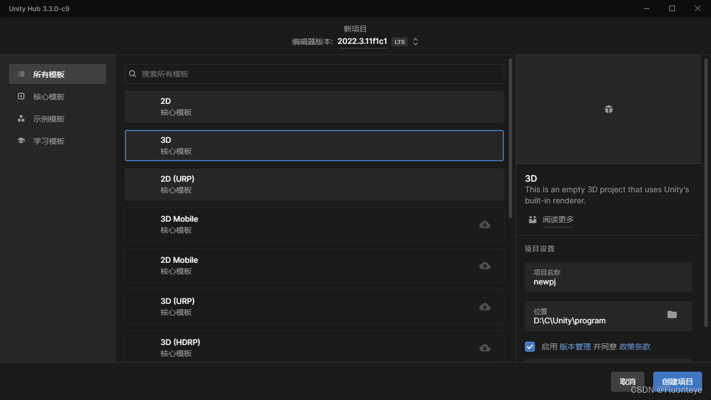
Task: Select the 2D core template
Action: point(314,107)
